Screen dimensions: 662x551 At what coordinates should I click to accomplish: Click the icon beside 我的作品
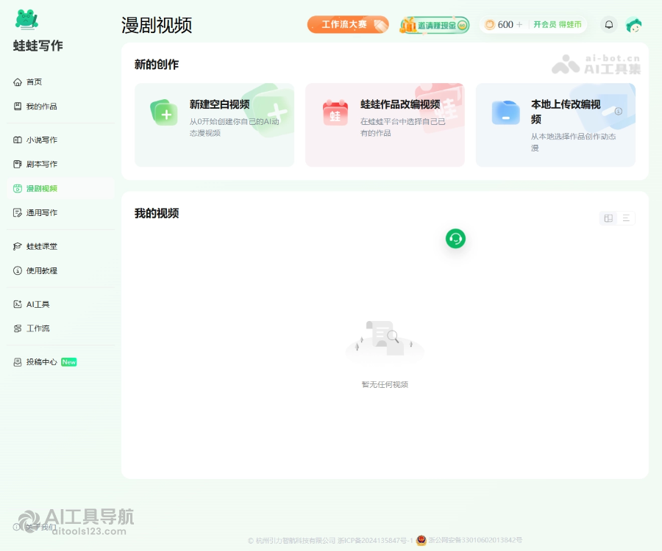click(x=18, y=107)
